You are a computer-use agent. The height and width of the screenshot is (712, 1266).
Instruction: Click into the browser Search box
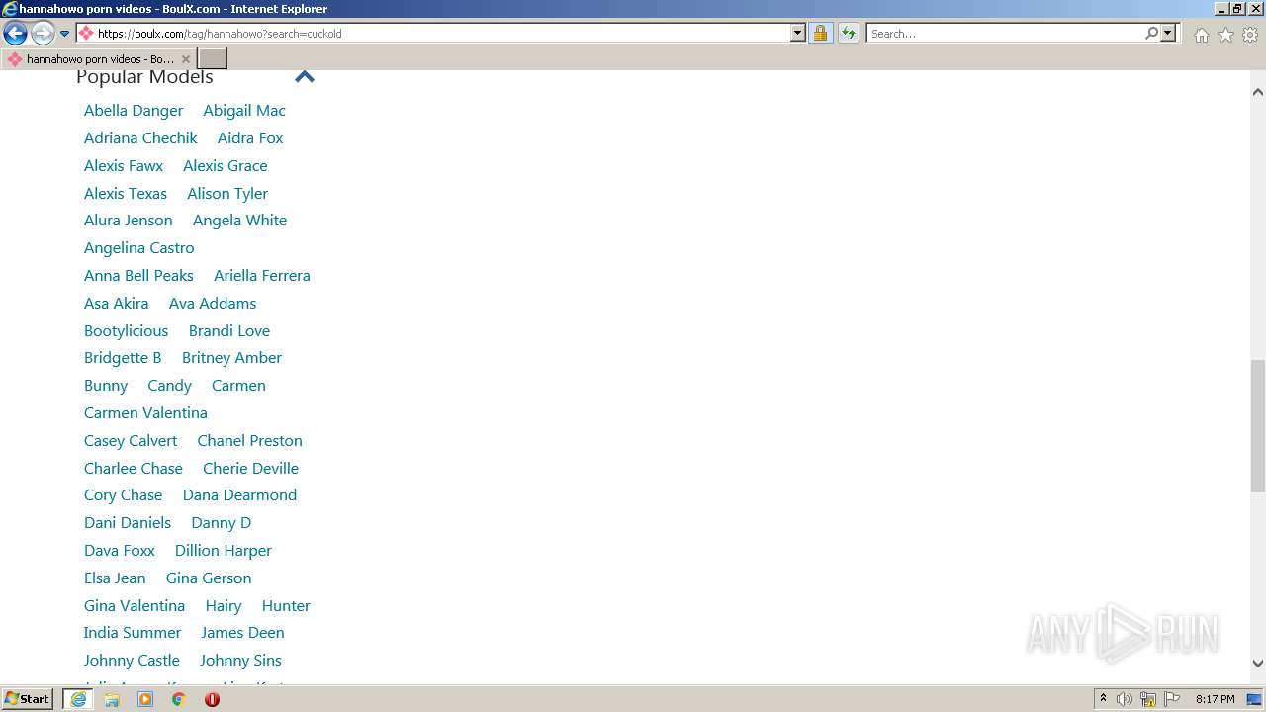pos(1004,33)
